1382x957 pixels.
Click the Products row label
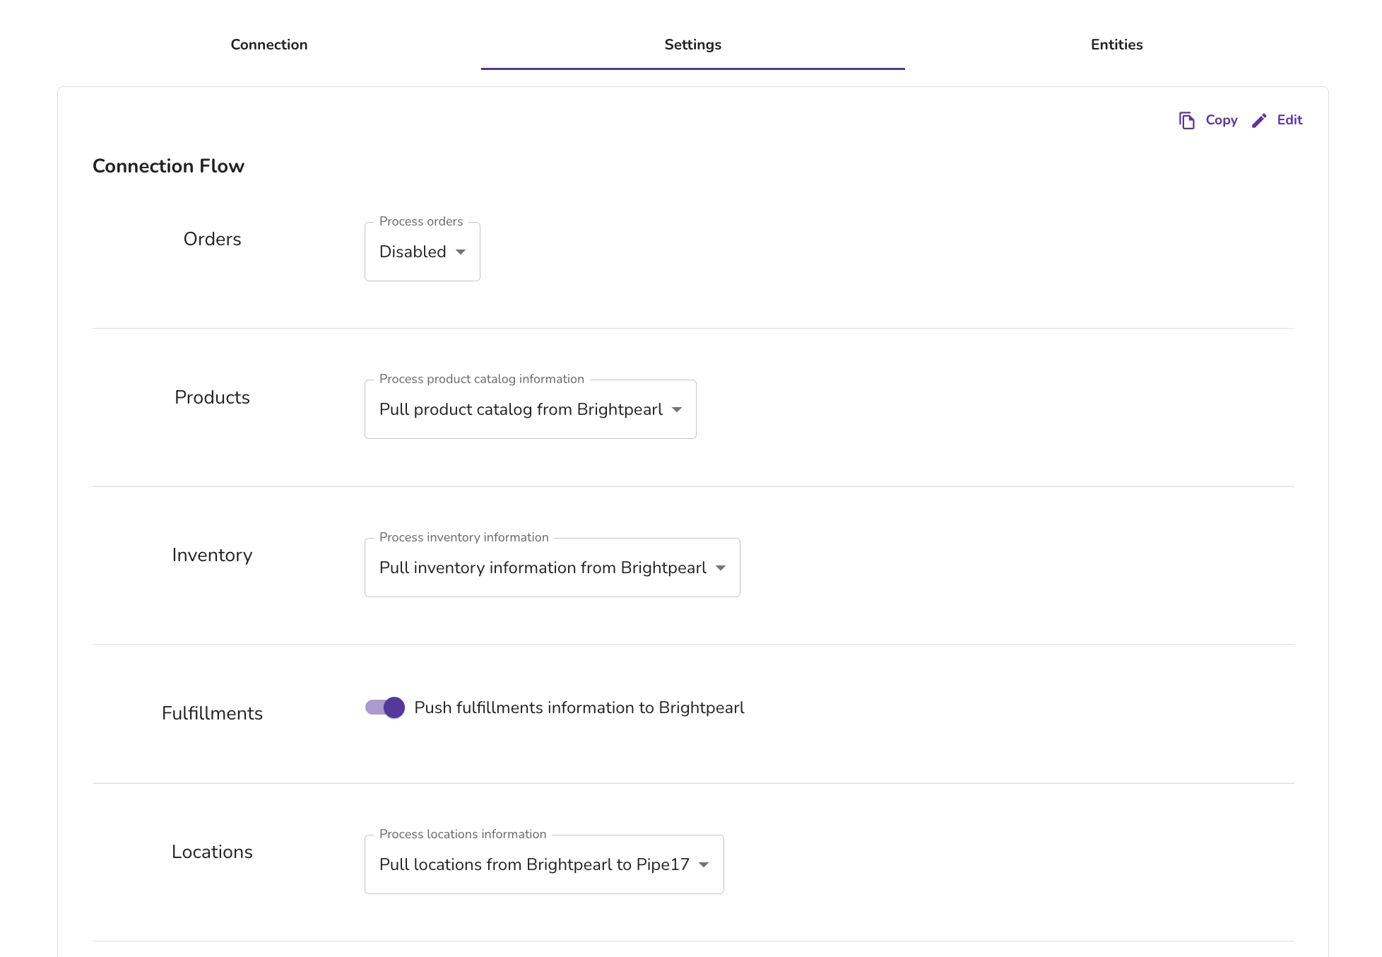(x=212, y=398)
